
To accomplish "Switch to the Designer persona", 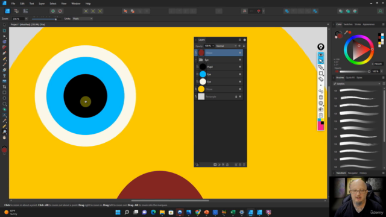I will 7,11.
